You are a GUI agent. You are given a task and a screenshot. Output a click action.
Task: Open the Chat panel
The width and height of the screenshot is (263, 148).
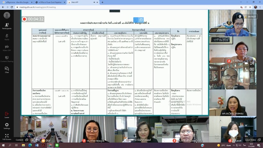[x=7, y=70]
